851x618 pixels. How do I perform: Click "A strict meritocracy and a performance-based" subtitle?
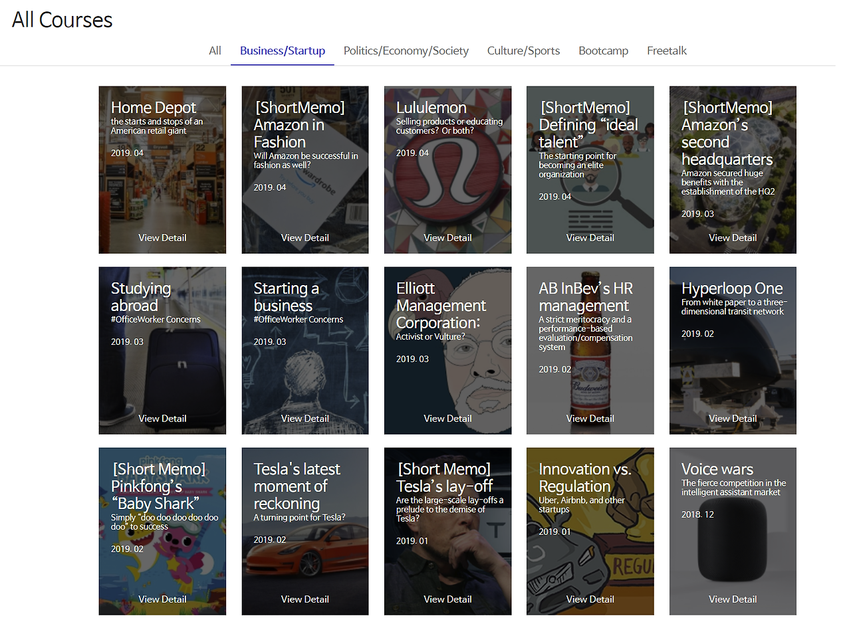coord(586,334)
